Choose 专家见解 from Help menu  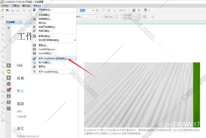[54, 31]
